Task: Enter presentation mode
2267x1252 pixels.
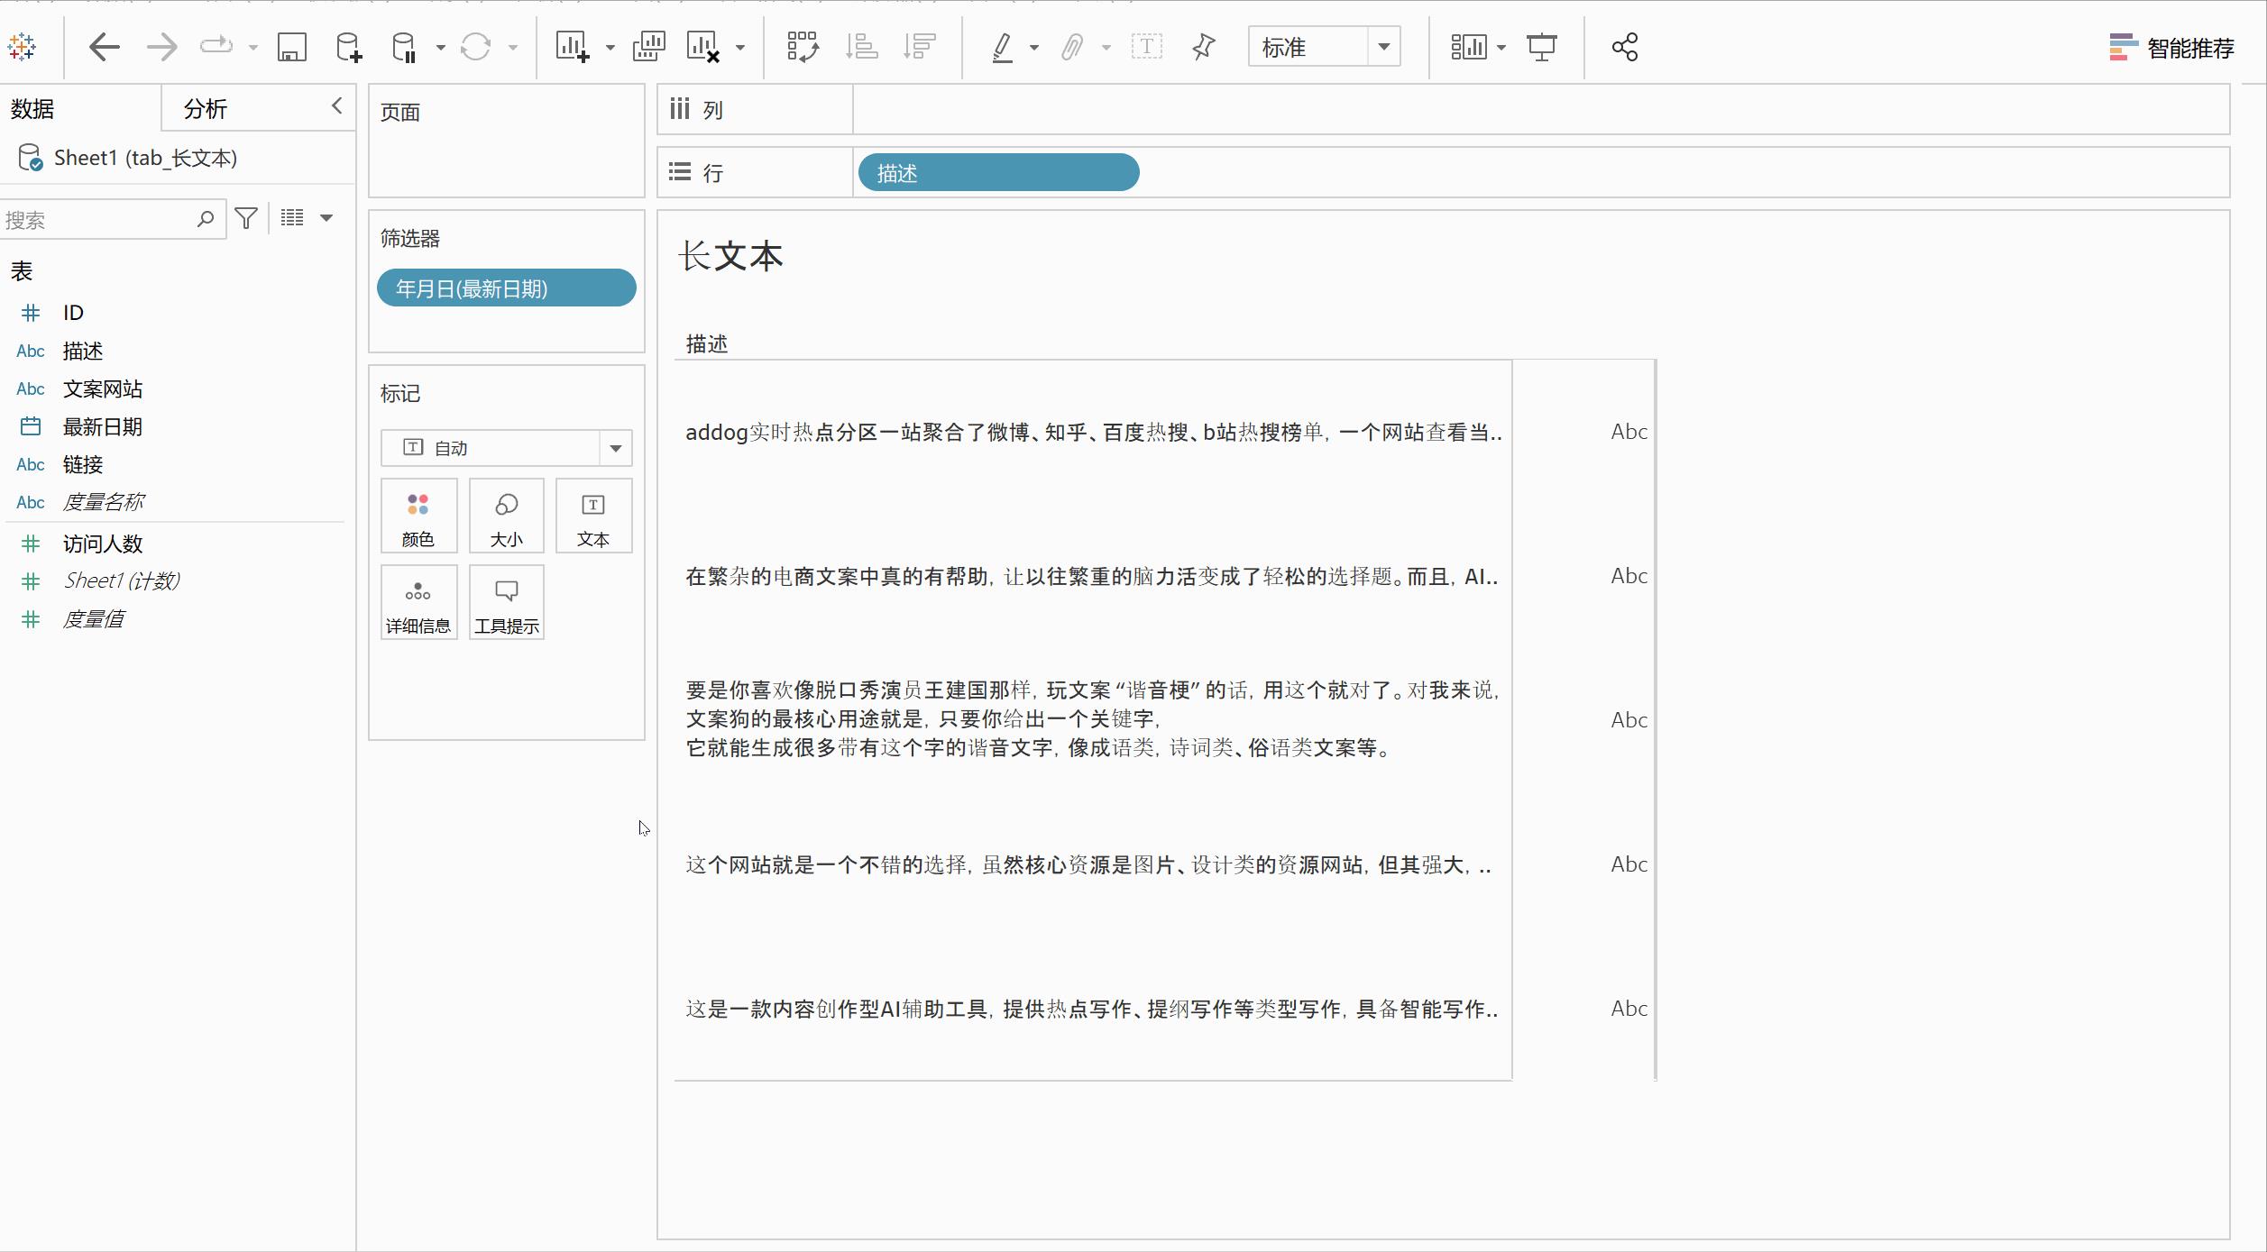Action: coord(1542,47)
